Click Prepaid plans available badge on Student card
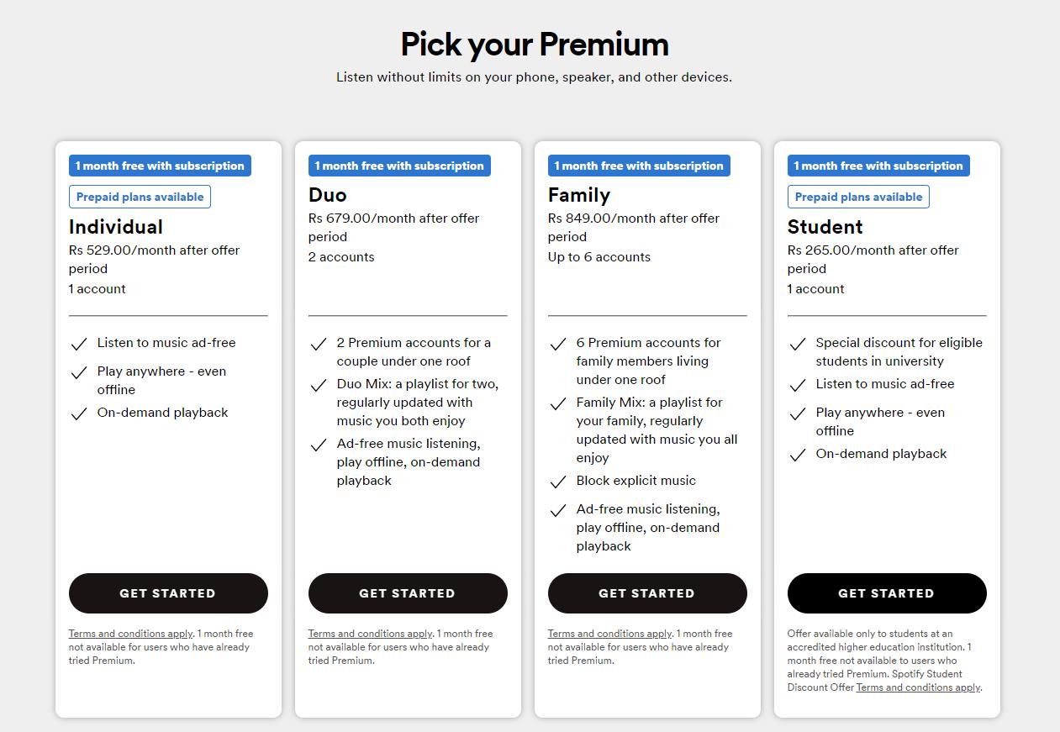This screenshot has width=1060, height=732. tap(858, 197)
